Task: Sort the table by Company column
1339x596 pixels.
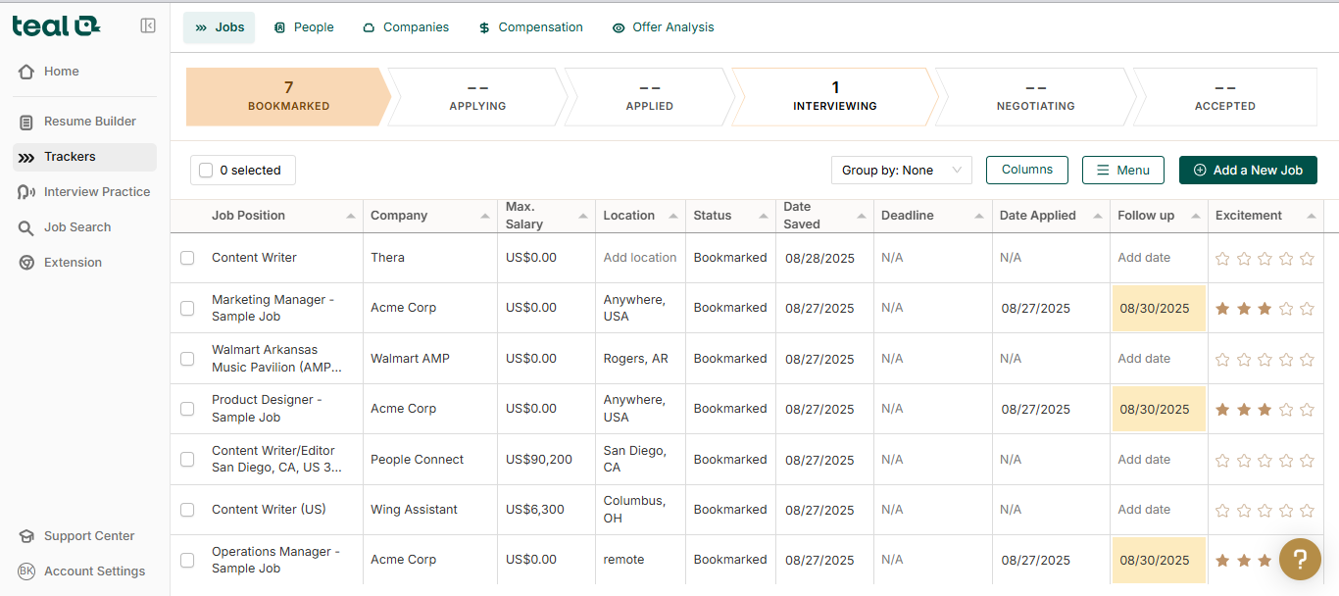Action: point(484,215)
